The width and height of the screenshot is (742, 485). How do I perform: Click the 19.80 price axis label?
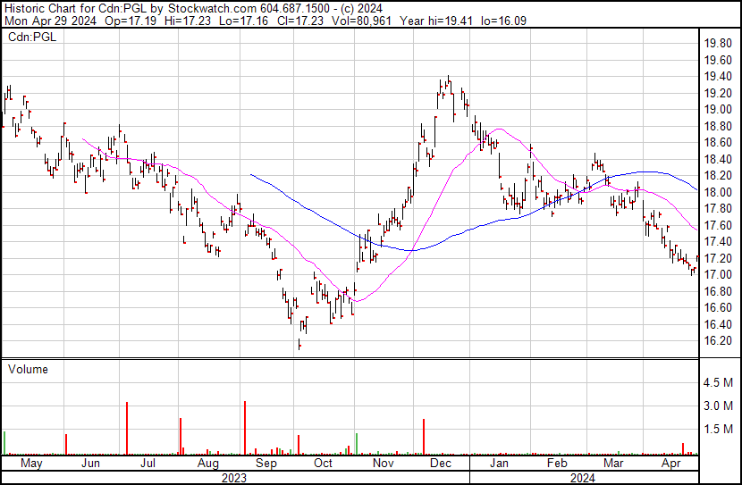pos(718,44)
